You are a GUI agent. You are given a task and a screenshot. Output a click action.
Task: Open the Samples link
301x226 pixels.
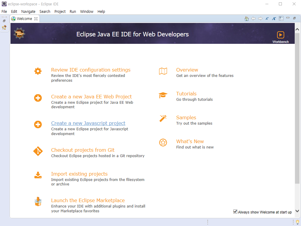coord(186,117)
